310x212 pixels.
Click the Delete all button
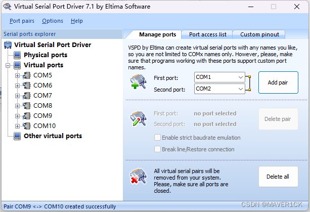point(278,177)
